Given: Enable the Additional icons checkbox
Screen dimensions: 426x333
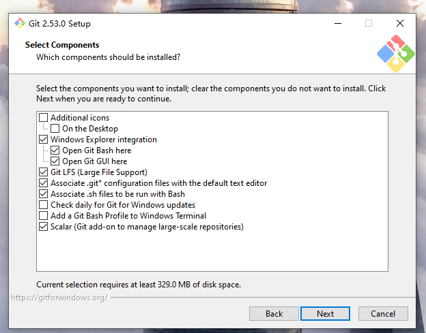Looking at the screenshot, I should [x=44, y=118].
